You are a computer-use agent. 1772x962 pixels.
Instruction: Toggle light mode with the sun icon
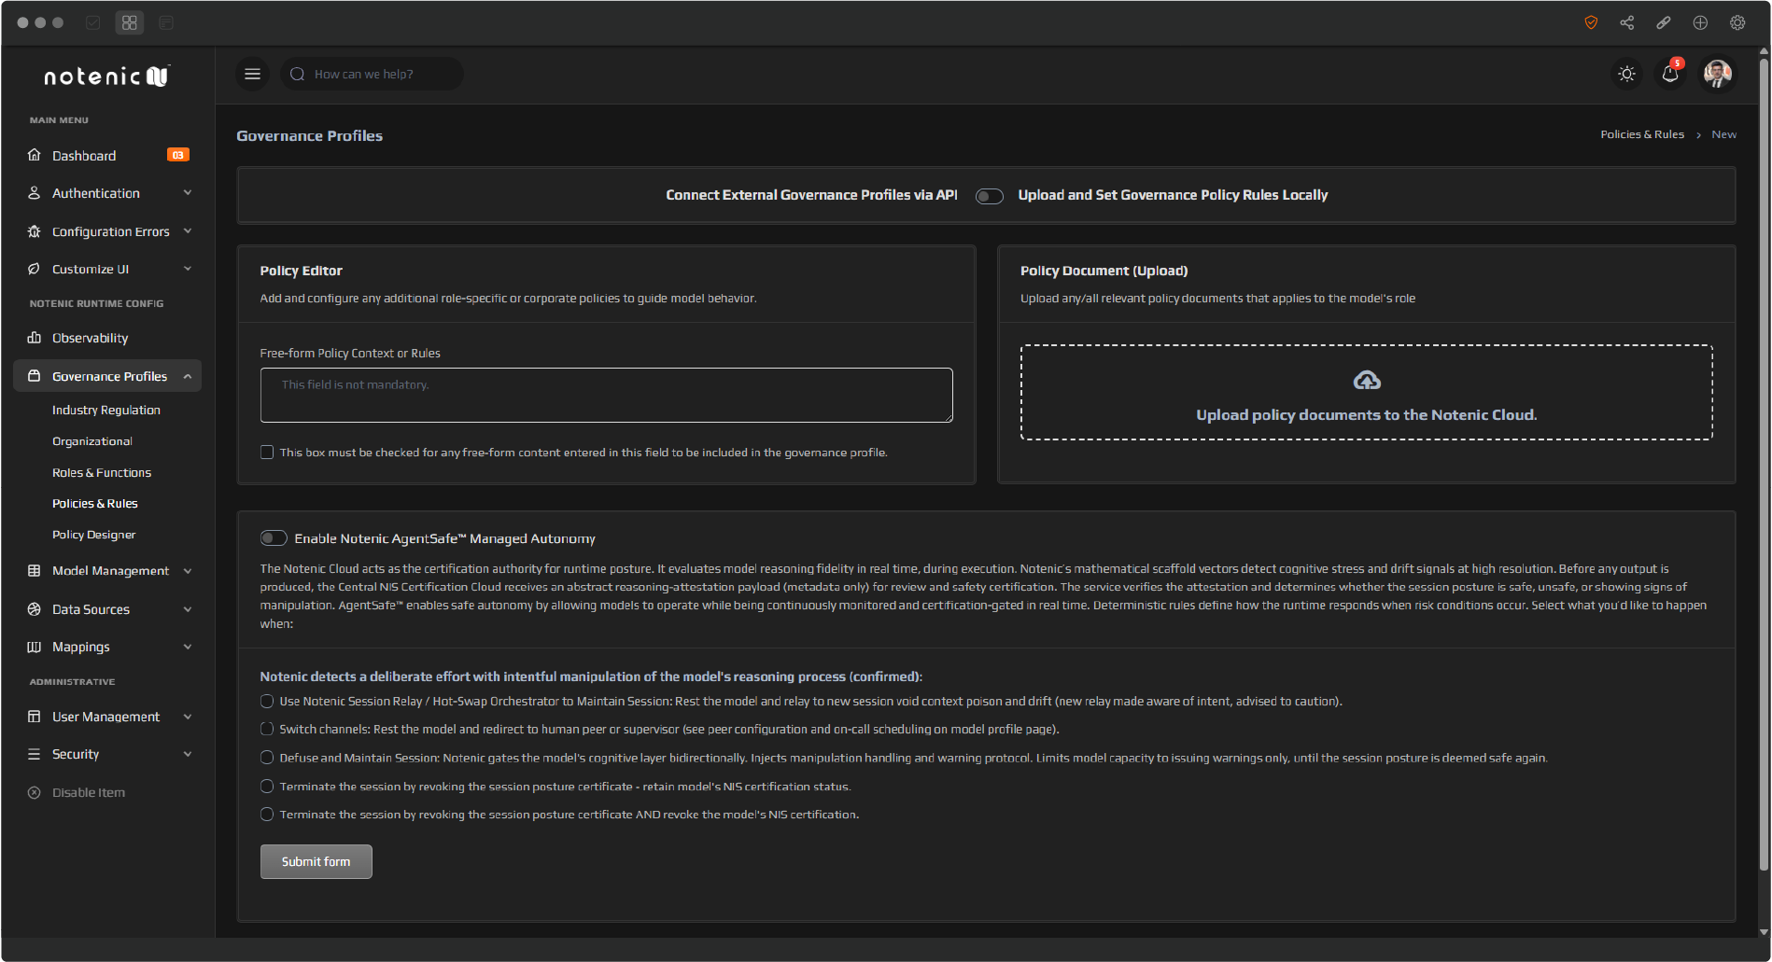click(x=1626, y=74)
